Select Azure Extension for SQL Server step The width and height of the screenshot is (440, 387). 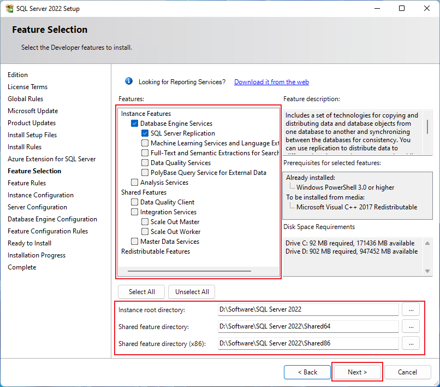[52, 159]
